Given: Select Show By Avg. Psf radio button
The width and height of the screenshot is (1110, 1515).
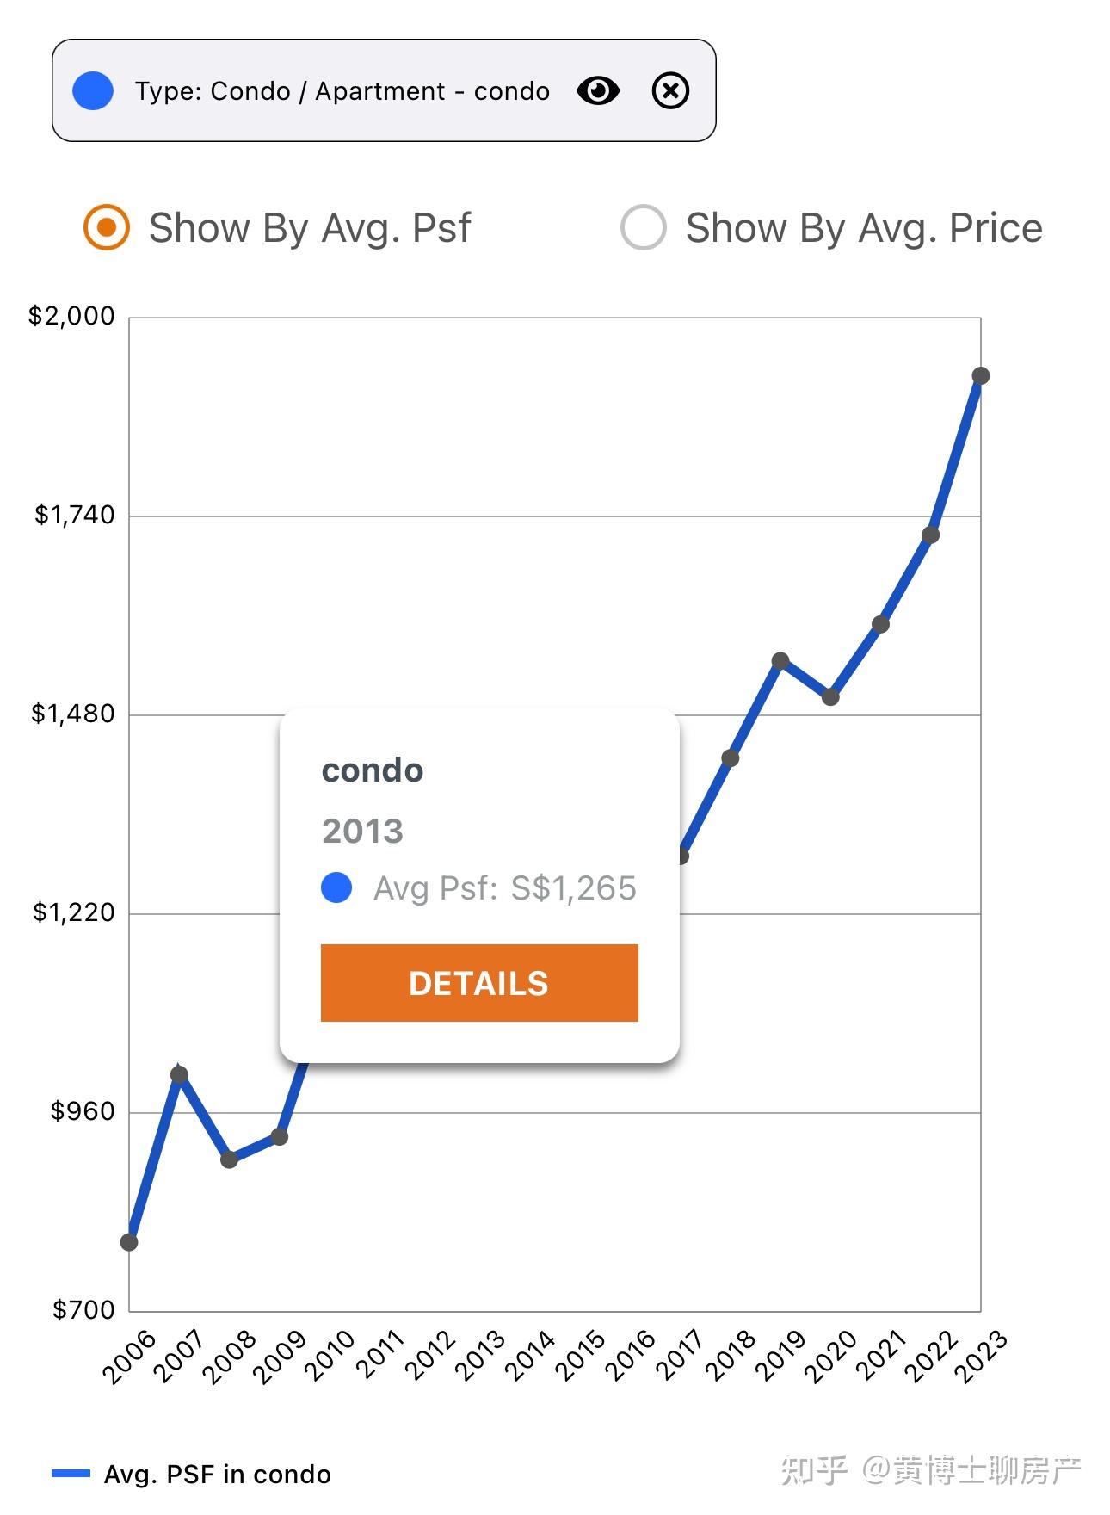Looking at the screenshot, I should [x=107, y=227].
